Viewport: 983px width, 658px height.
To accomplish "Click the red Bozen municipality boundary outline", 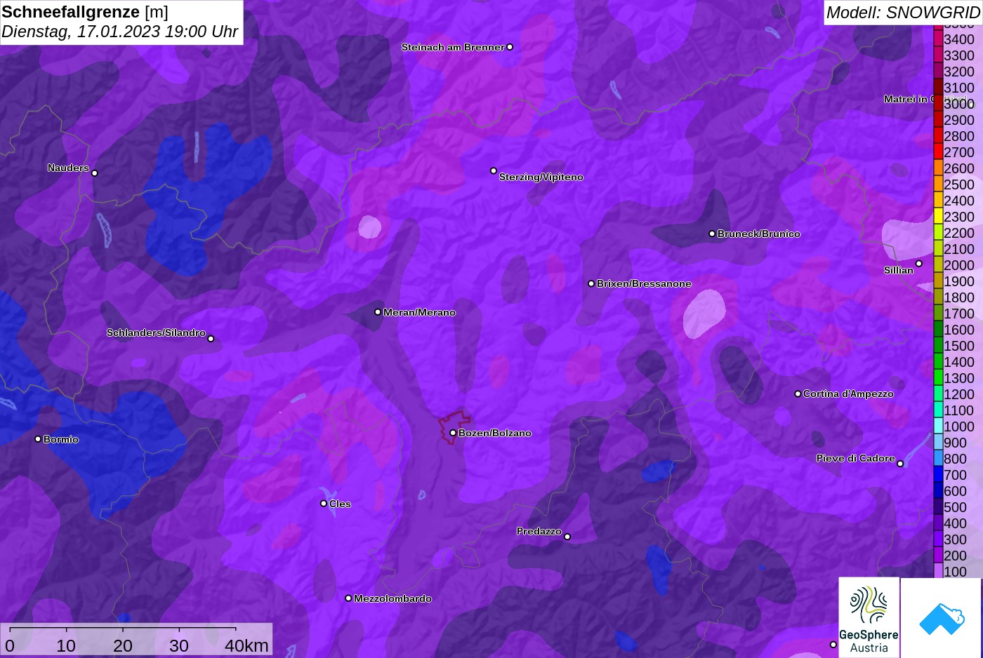I will coord(454,427).
